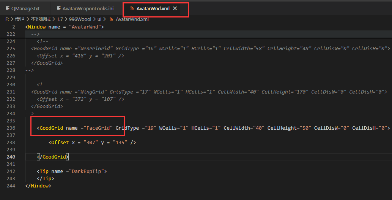The width and height of the screenshot is (392, 200).
Task: Click the XML icon on AvatarWnd.xml tab
Action: click(x=131, y=8)
